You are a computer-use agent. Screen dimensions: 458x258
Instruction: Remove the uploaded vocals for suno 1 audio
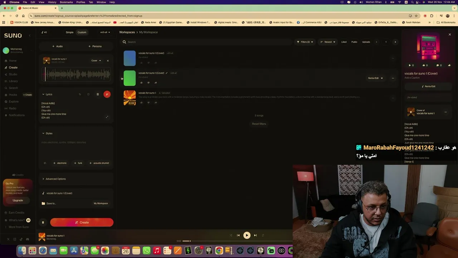[x=108, y=61]
